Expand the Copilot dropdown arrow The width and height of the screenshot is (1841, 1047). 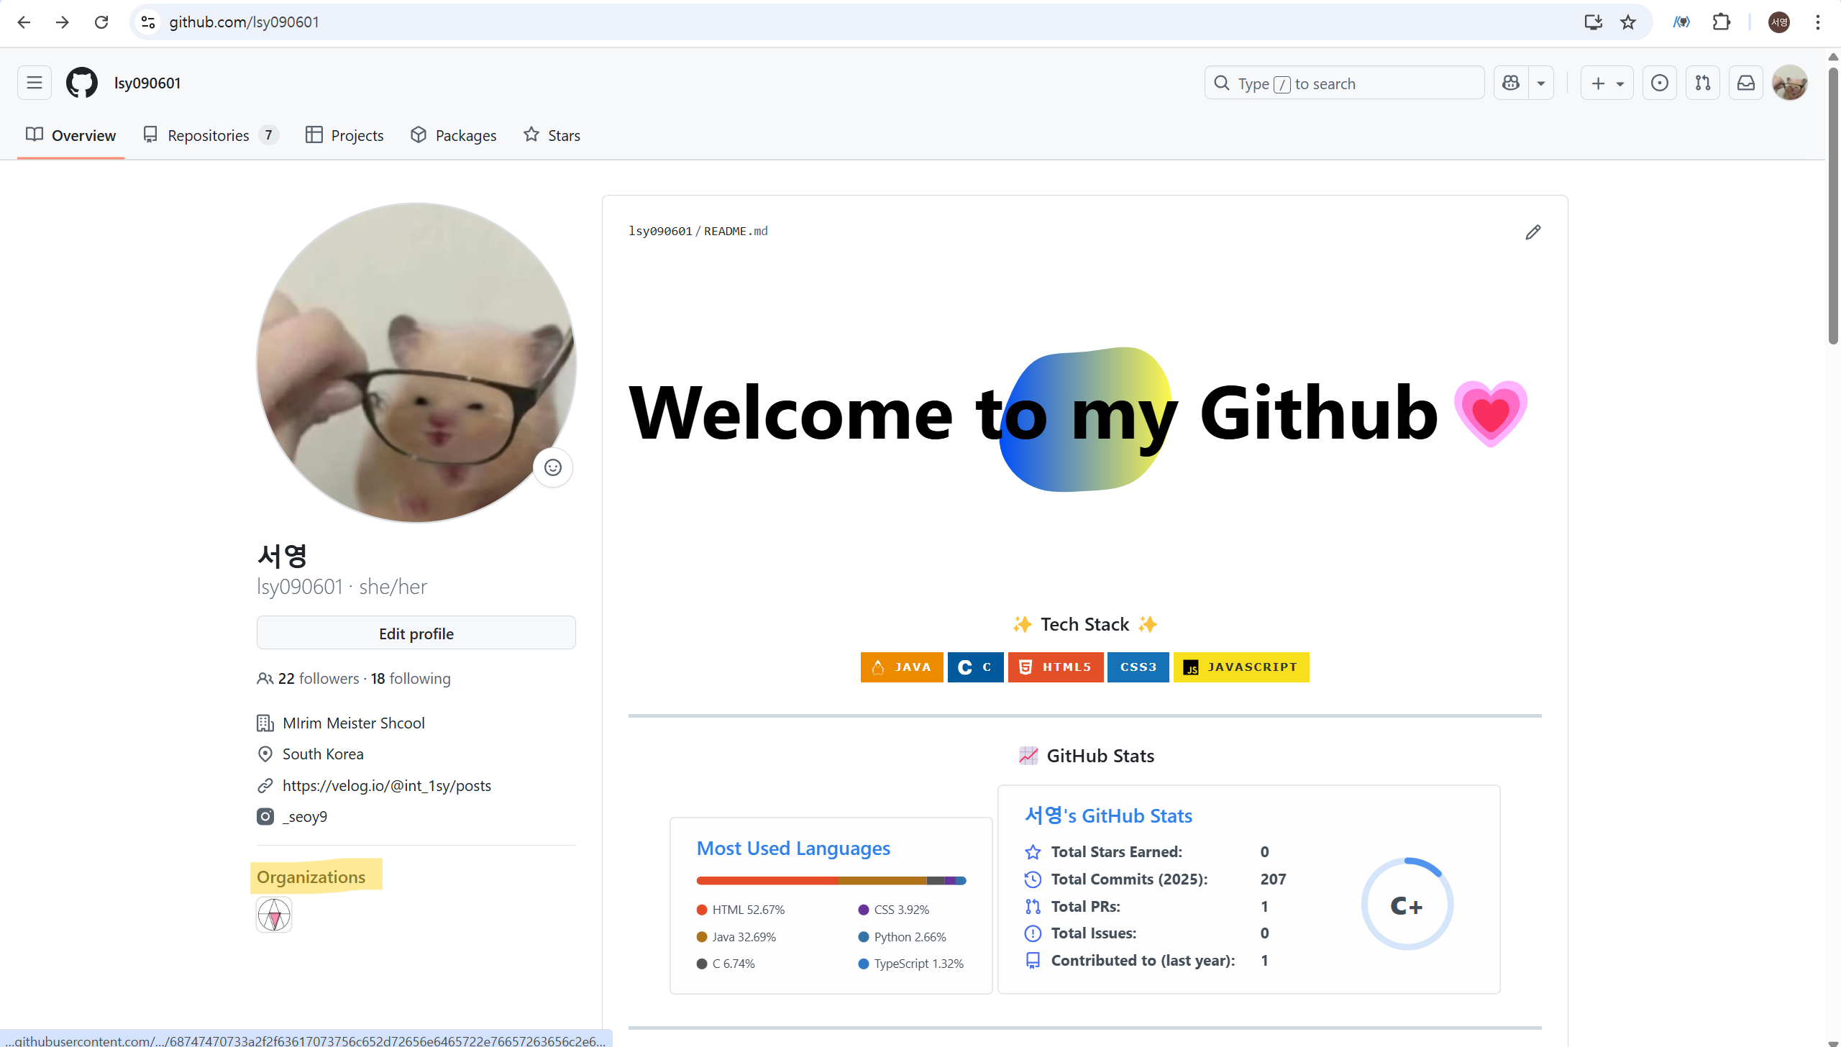(1541, 83)
